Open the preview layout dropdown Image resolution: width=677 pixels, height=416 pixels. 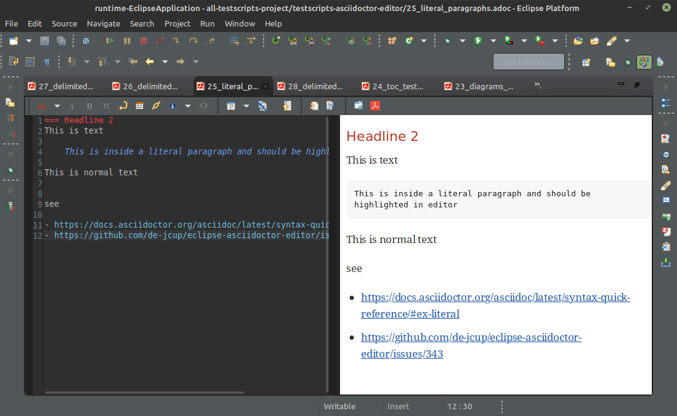click(x=246, y=106)
